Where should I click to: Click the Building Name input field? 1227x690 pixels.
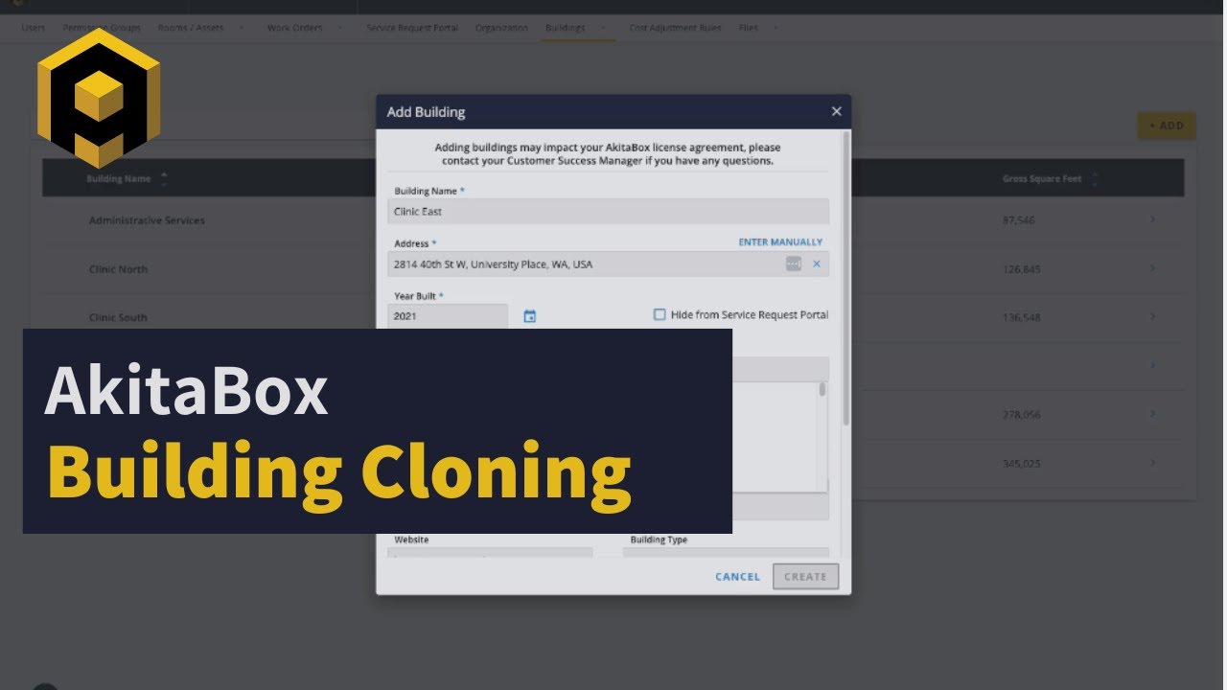pyautogui.click(x=608, y=212)
